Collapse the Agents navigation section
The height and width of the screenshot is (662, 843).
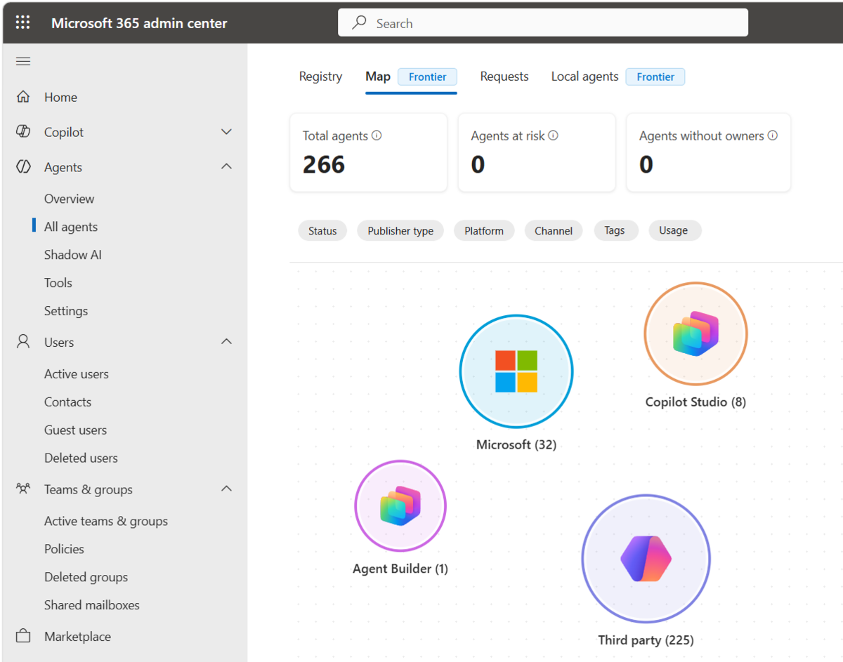pos(226,166)
